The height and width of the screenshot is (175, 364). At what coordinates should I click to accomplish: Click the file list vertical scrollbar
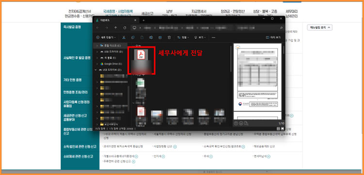[x=231, y=59]
